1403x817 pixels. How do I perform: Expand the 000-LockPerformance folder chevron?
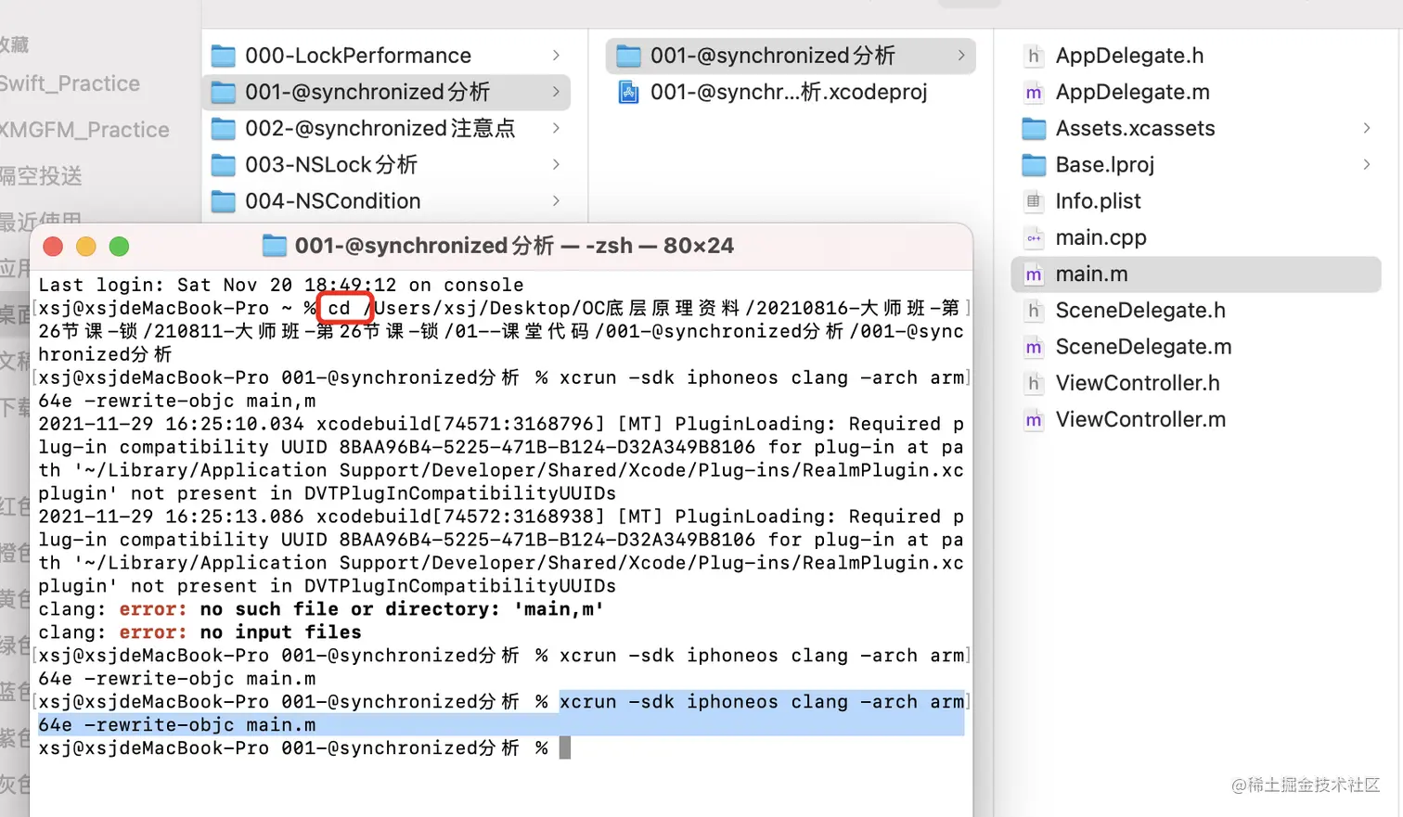[x=556, y=56]
